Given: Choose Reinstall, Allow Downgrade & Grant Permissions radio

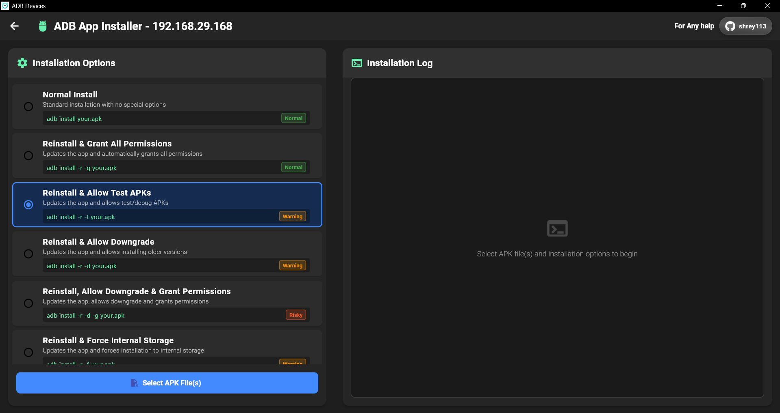Looking at the screenshot, I should pyautogui.click(x=28, y=303).
